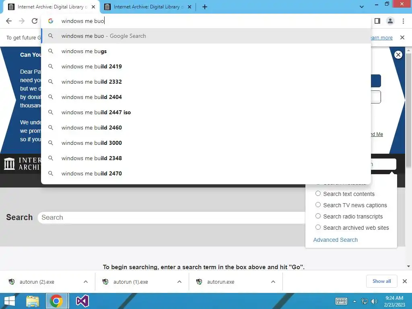Open the taskbar clock and date

click(394, 301)
